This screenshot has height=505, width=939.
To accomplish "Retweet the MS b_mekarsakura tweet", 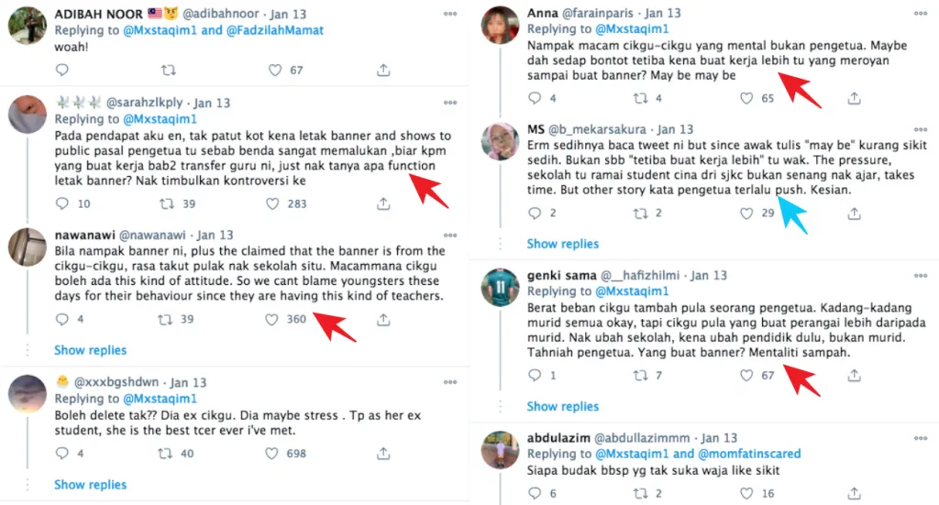I will click(642, 214).
